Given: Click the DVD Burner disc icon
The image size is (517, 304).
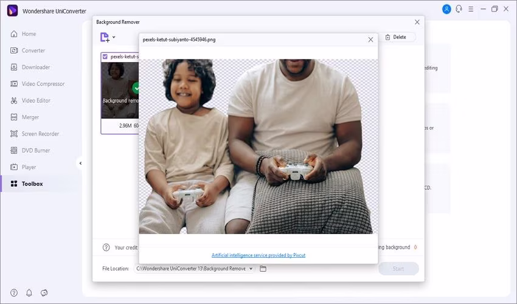Looking at the screenshot, I should [14, 150].
